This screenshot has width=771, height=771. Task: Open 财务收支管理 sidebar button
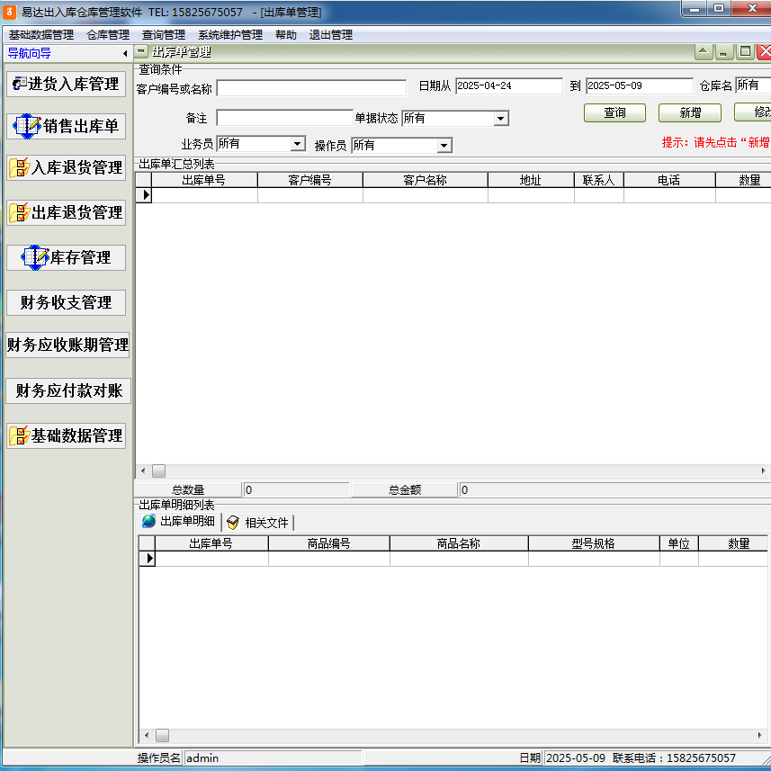point(66,302)
